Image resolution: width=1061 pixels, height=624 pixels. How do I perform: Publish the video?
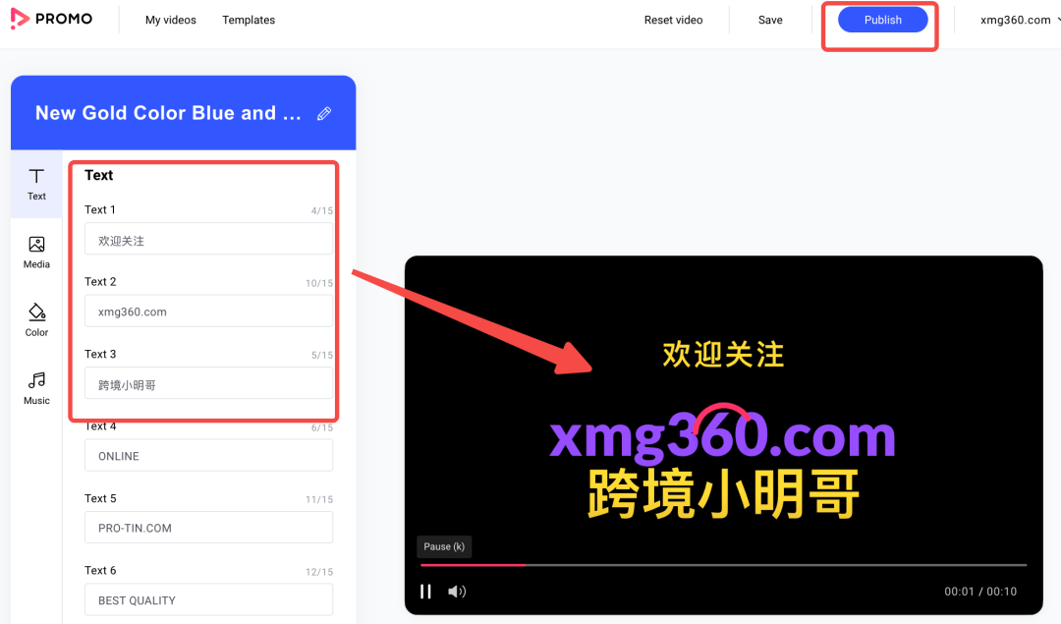click(x=881, y=19)
